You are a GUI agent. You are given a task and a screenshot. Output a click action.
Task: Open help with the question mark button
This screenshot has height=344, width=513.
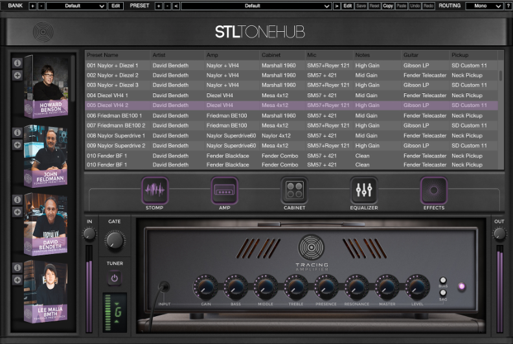(x=508, y=6)
